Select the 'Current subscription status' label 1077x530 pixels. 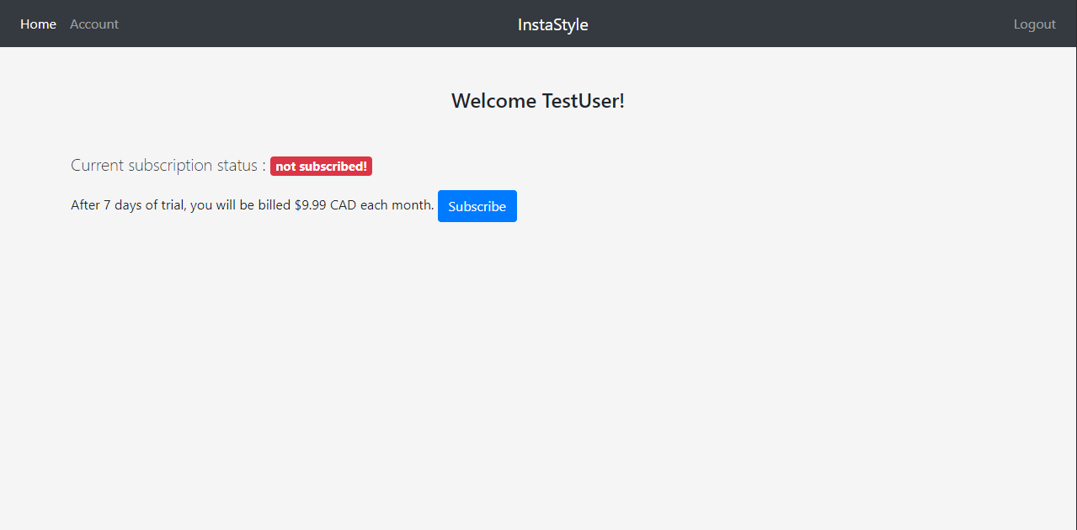point(163,165)
